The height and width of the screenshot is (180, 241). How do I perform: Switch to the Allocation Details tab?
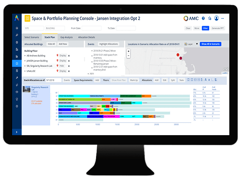86,37
